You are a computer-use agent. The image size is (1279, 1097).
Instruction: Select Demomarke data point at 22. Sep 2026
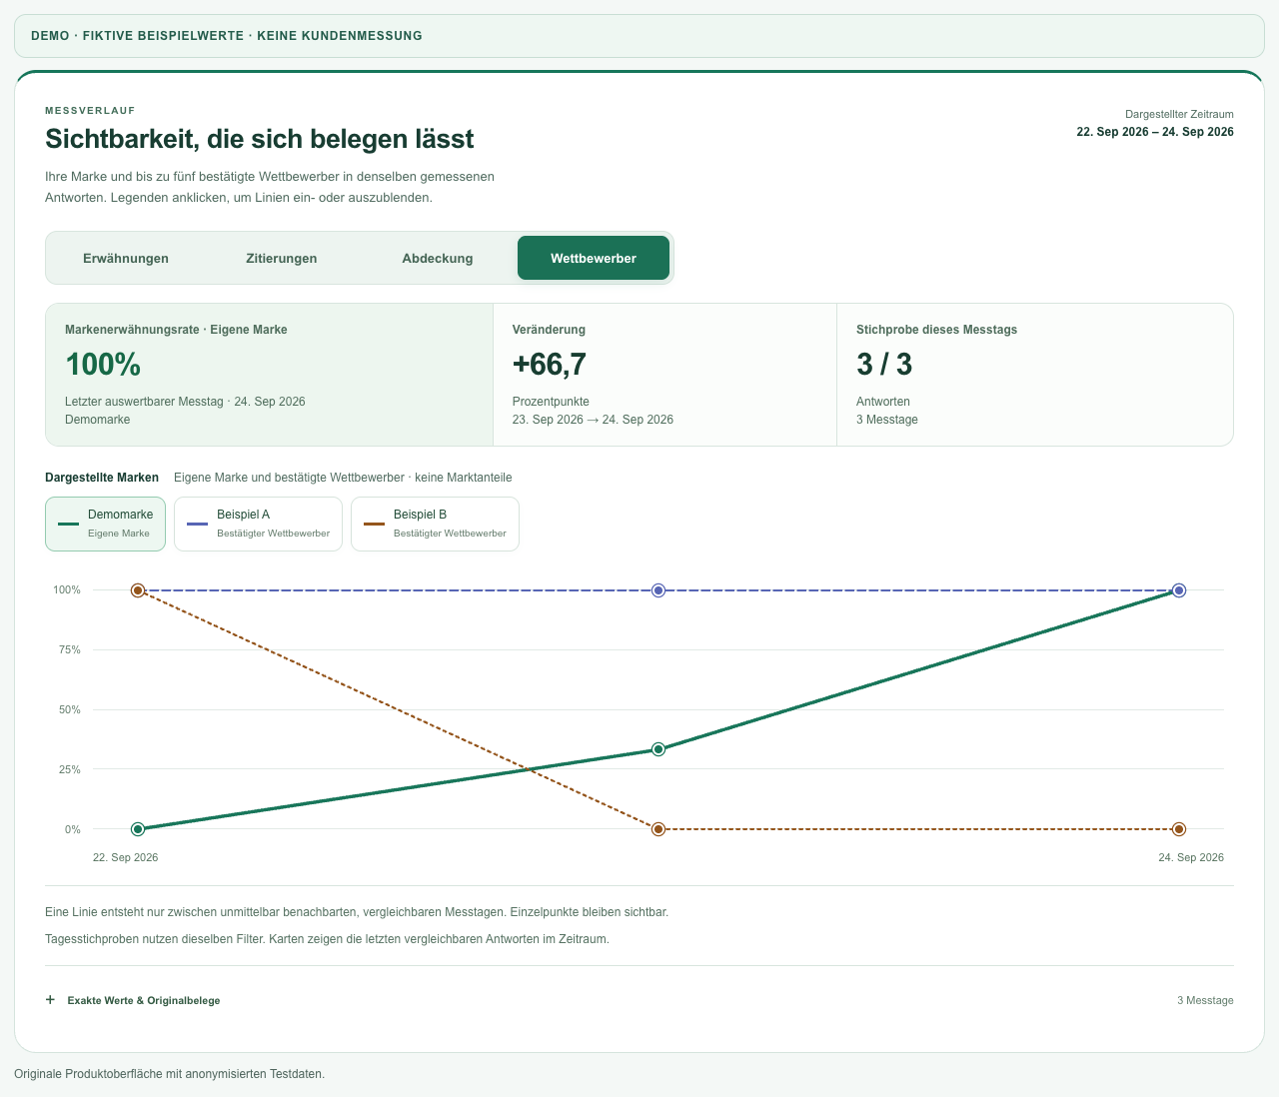point(138,829)
